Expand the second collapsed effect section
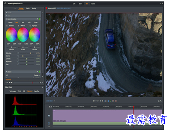The image size is (170, 131). tap(6, 16)
